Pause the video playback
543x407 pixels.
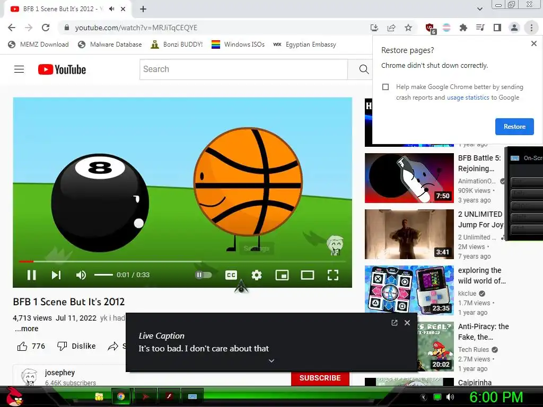(x=31, y=275)
